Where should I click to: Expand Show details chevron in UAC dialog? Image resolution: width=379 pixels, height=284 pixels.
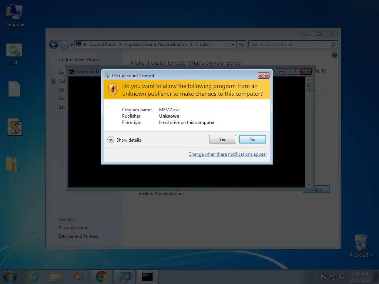[x=111, y=140]
